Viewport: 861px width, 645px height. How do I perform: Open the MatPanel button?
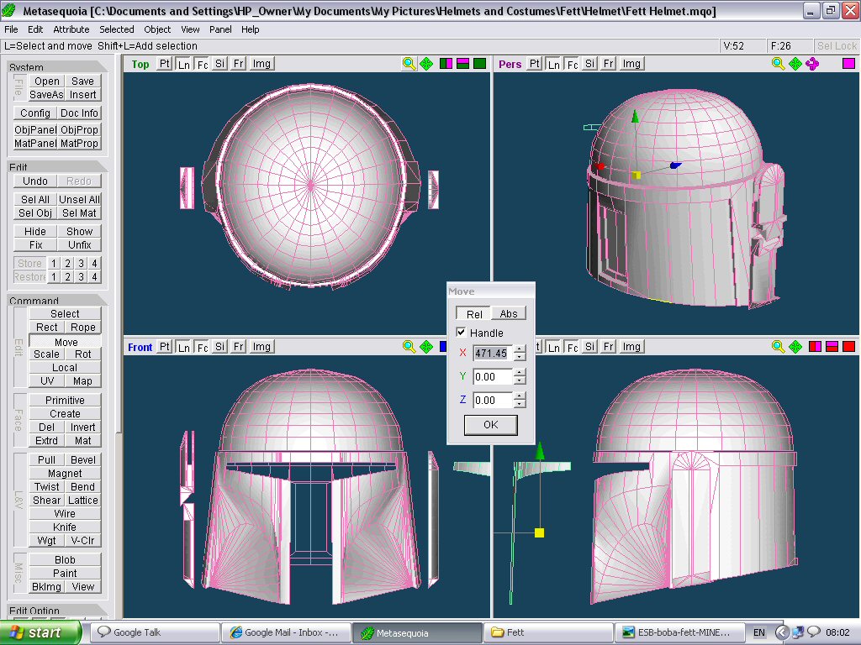35,143
